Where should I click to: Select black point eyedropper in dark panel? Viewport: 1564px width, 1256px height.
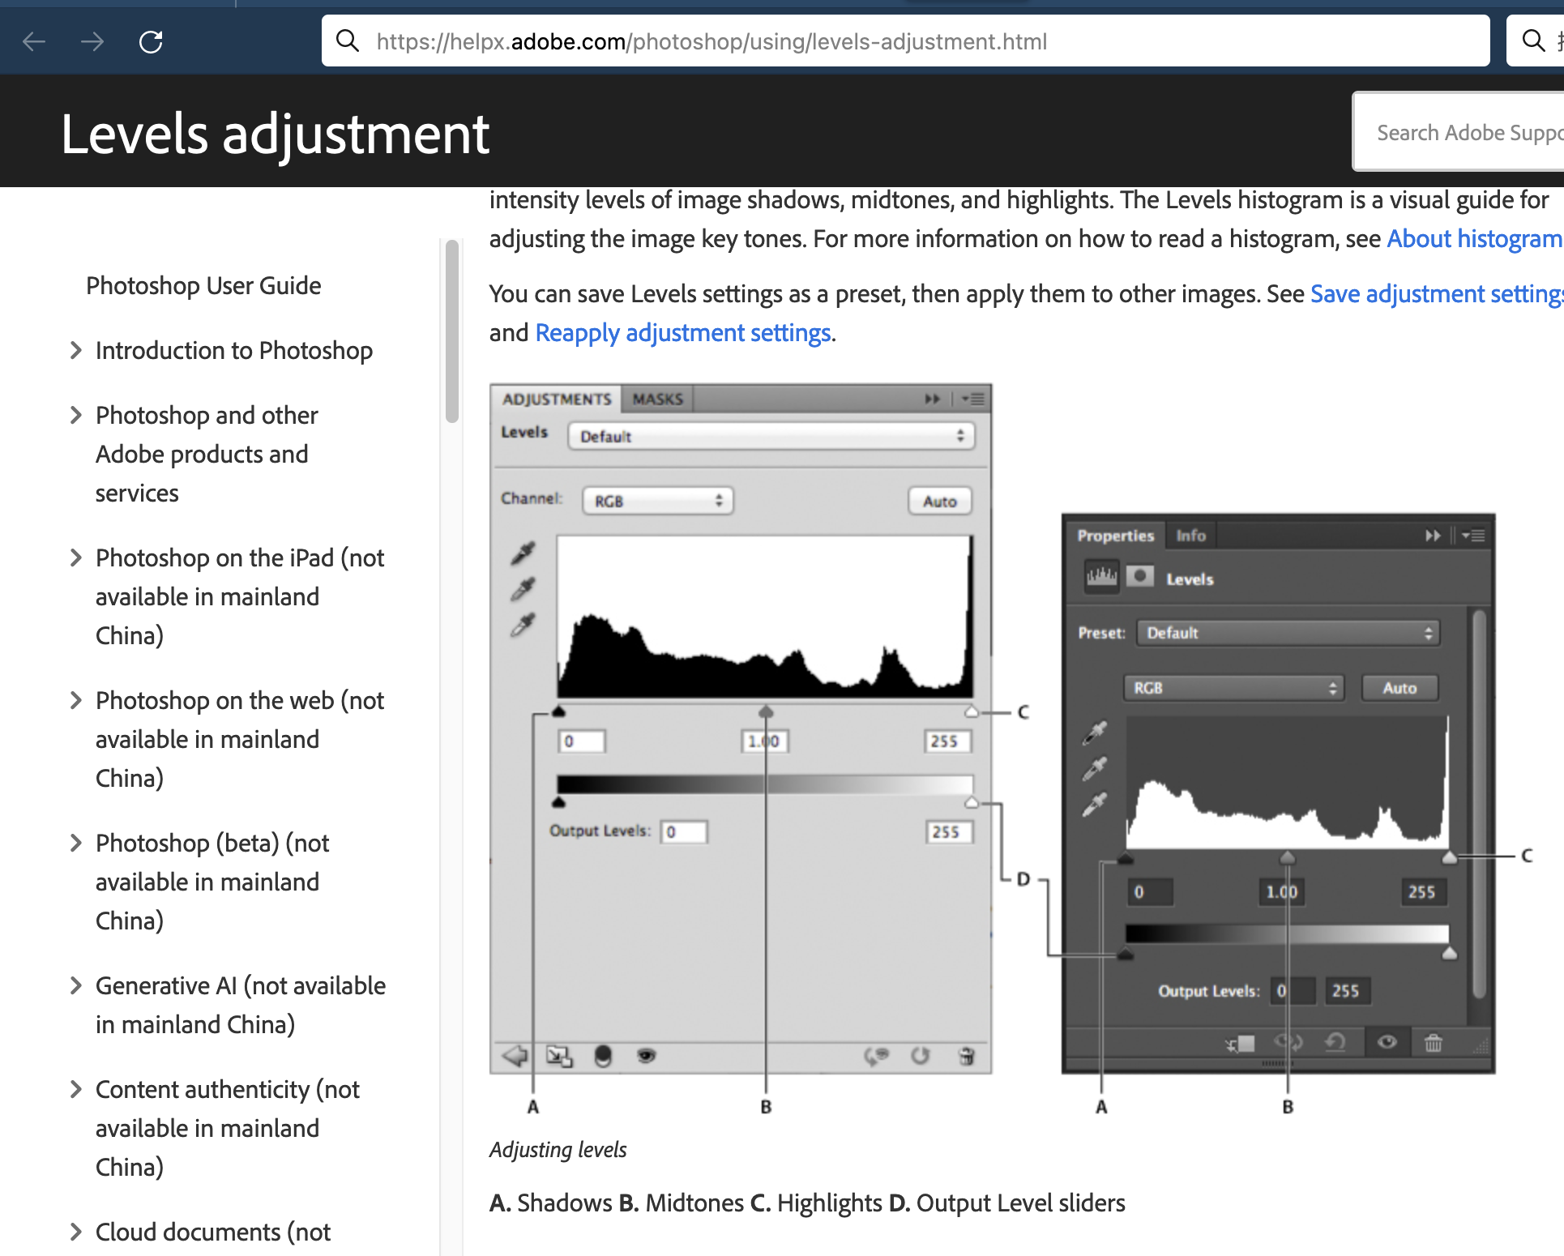coord(1095,733)
